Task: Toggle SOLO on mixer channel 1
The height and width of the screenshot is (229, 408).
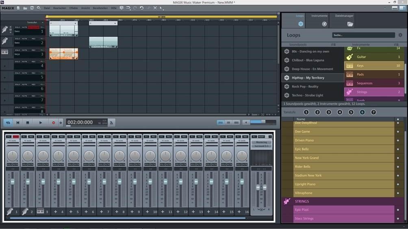Action: pos(10,164)
